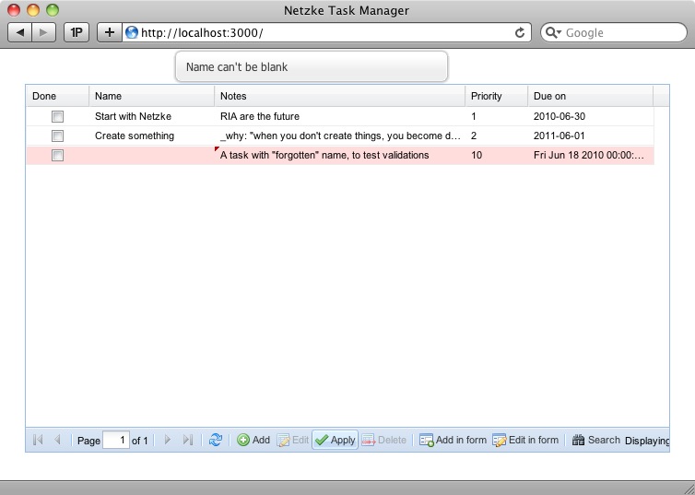The width and height of the screenshot is (695, 495).
Task: Open the 1P toolbar button
Action: tap(77, 32)
